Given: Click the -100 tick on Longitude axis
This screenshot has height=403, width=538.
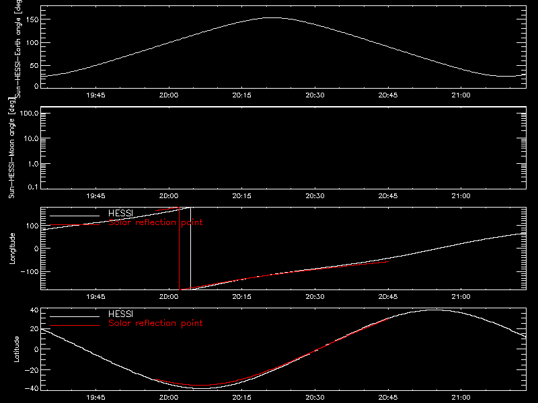Looking at the screenshot, I should (x=30, y=271).
